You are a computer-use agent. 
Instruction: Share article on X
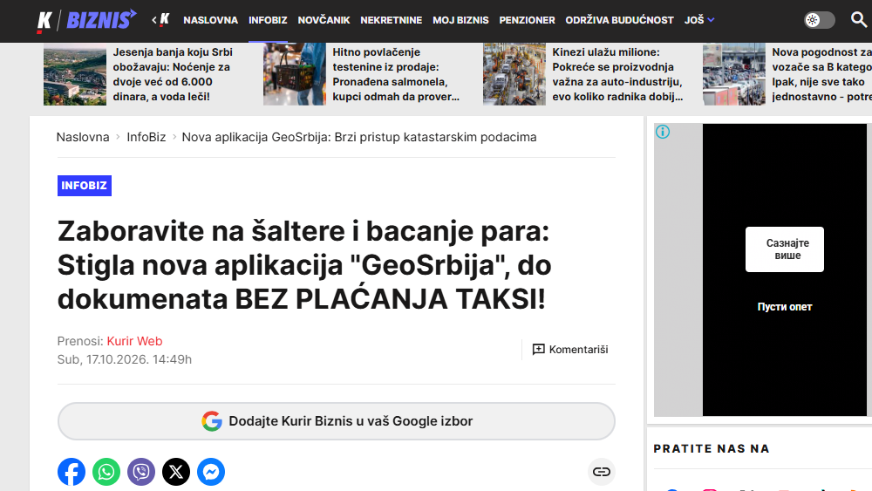click(x=176, y=472)
